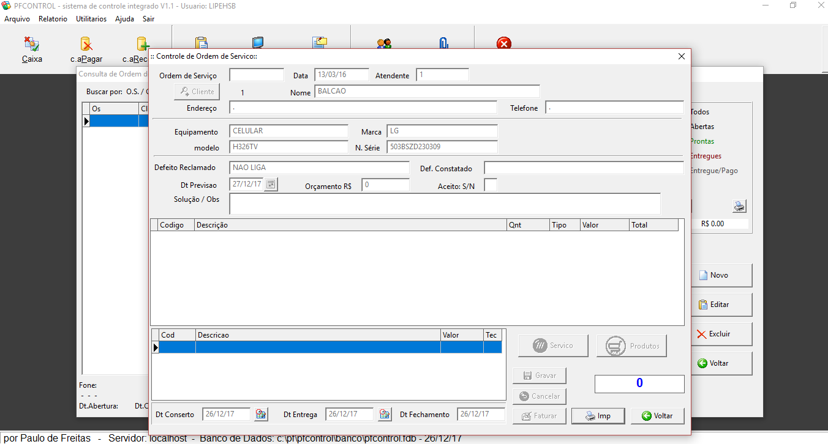Click the Dt Fechamento date field
Screen dimensions: 828x444
481,414
